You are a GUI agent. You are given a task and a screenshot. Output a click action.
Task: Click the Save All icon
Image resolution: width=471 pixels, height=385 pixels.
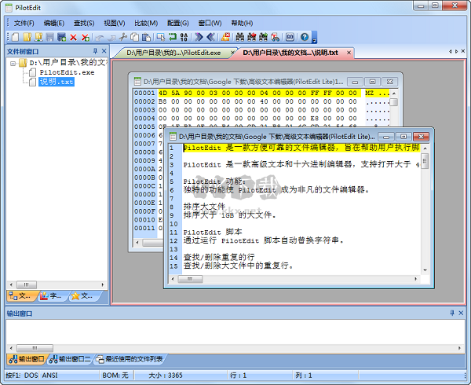coord(61,37)
